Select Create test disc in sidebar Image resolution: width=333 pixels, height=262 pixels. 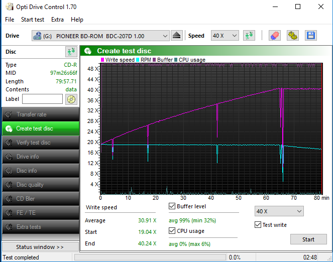[41, 128]
